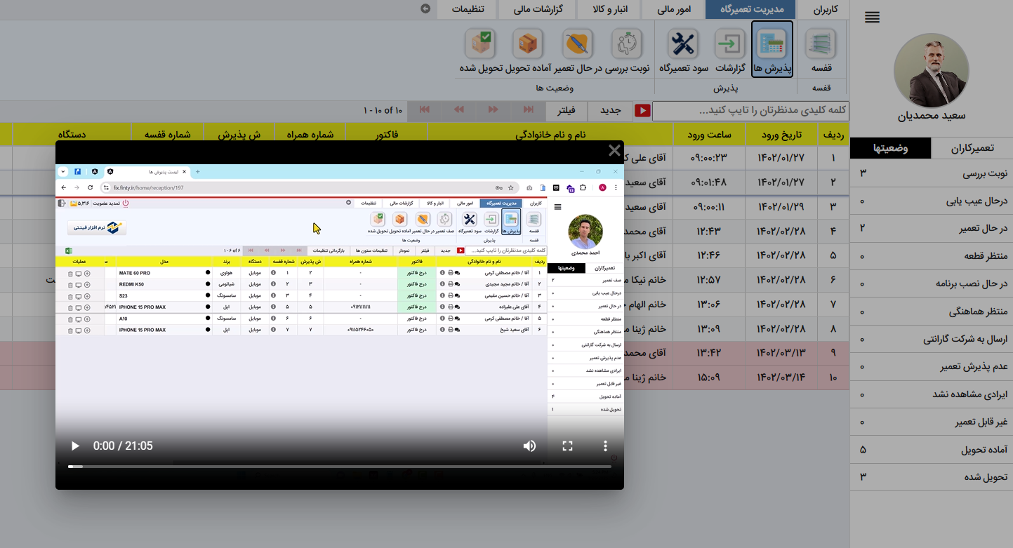Select عدم پذیرش تعمیر status row
Screen dimensions: 1013x548
[932, 367]
